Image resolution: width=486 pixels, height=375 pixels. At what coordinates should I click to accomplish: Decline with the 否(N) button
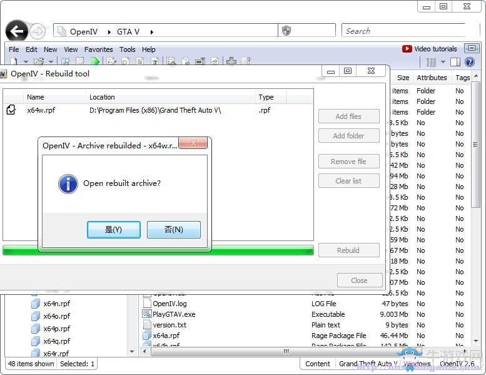click(x=174, y=230)
